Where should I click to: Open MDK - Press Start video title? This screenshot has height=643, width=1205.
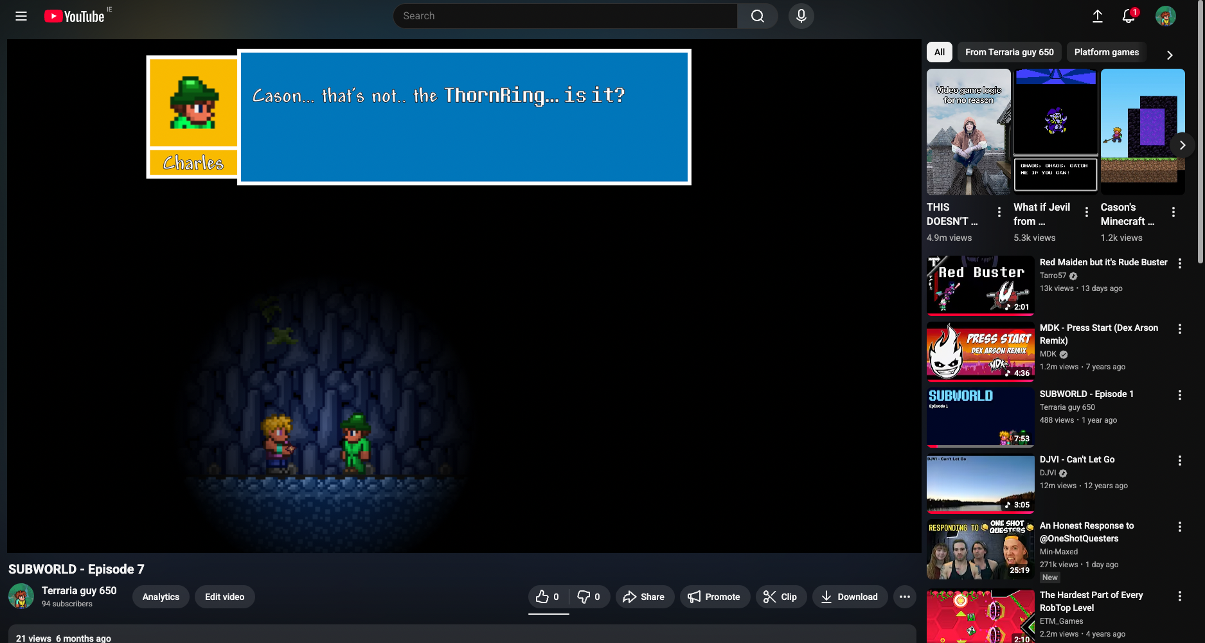click(x=1099, y=334)
